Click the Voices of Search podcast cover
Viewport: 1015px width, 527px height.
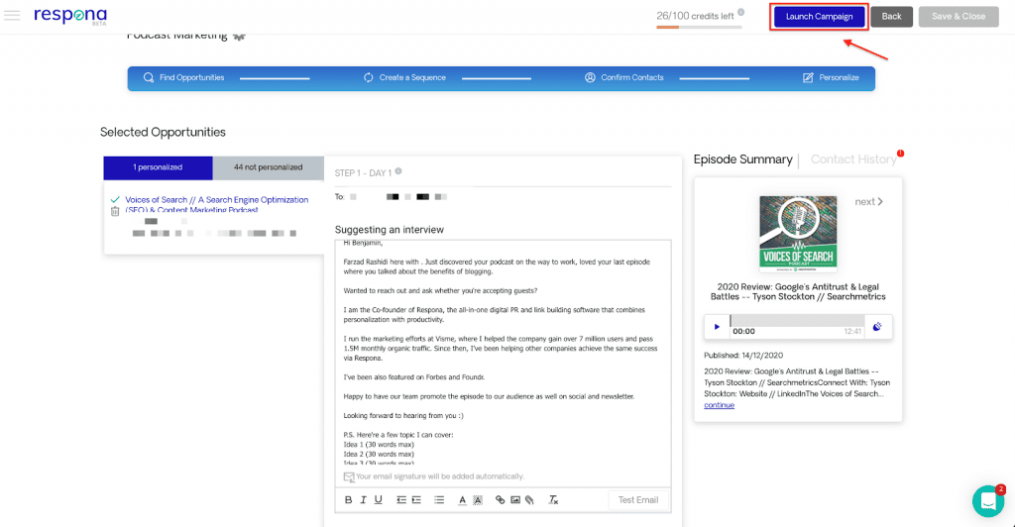point(798,234)
